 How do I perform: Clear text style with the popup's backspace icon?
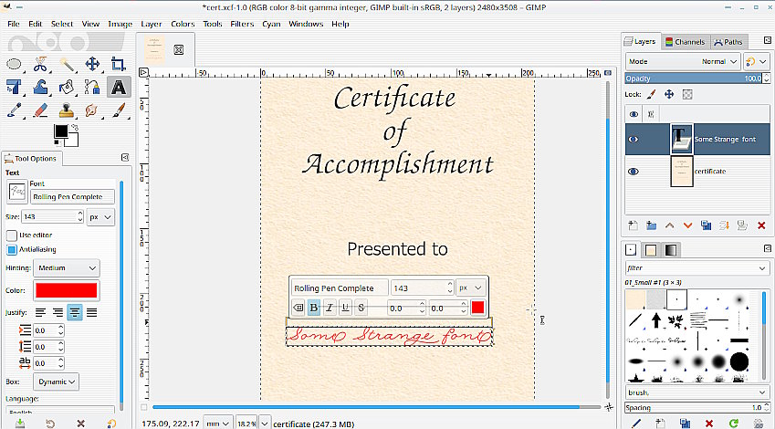pyautogui.click(x=298, y=308)
